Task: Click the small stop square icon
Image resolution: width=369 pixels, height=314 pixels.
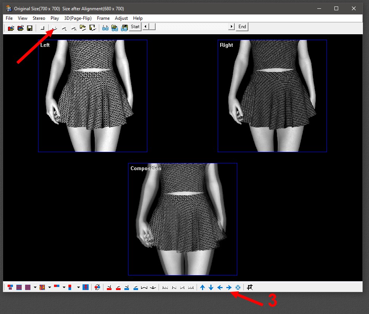Action: tap(43, 28)
